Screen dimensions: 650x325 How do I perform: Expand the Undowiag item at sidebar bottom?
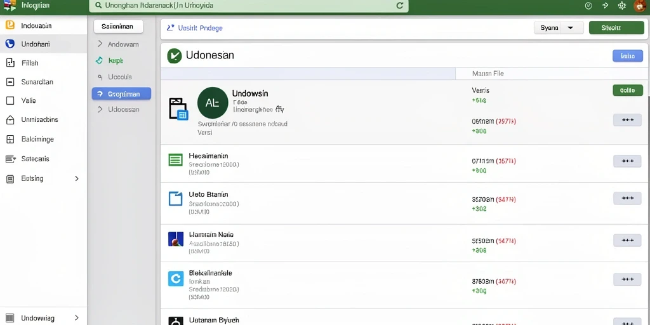[x=77, y=318]
